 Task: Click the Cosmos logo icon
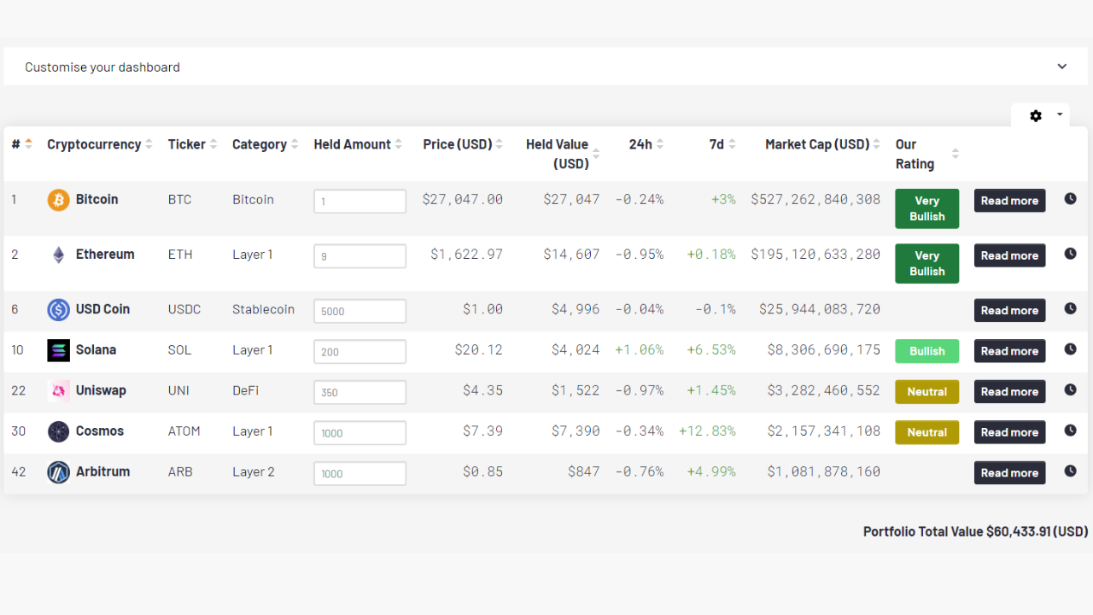coord(58,431)
